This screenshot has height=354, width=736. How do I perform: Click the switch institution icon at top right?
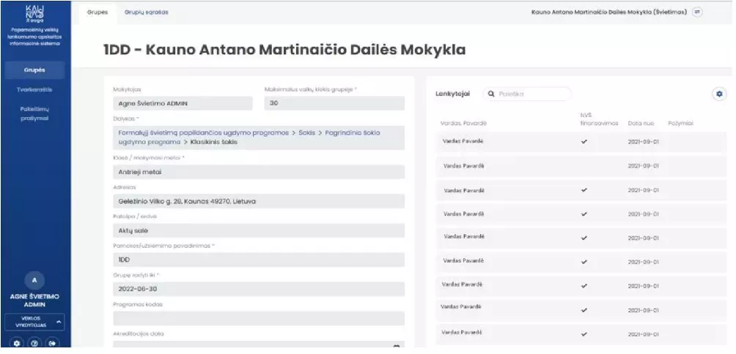[x=697, y=12]
